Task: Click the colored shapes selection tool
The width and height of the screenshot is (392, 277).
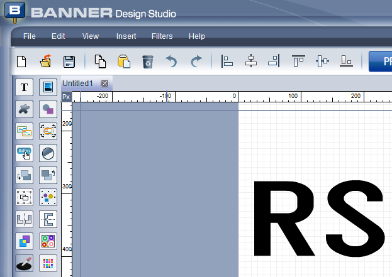Action: (x=48, y=197)
